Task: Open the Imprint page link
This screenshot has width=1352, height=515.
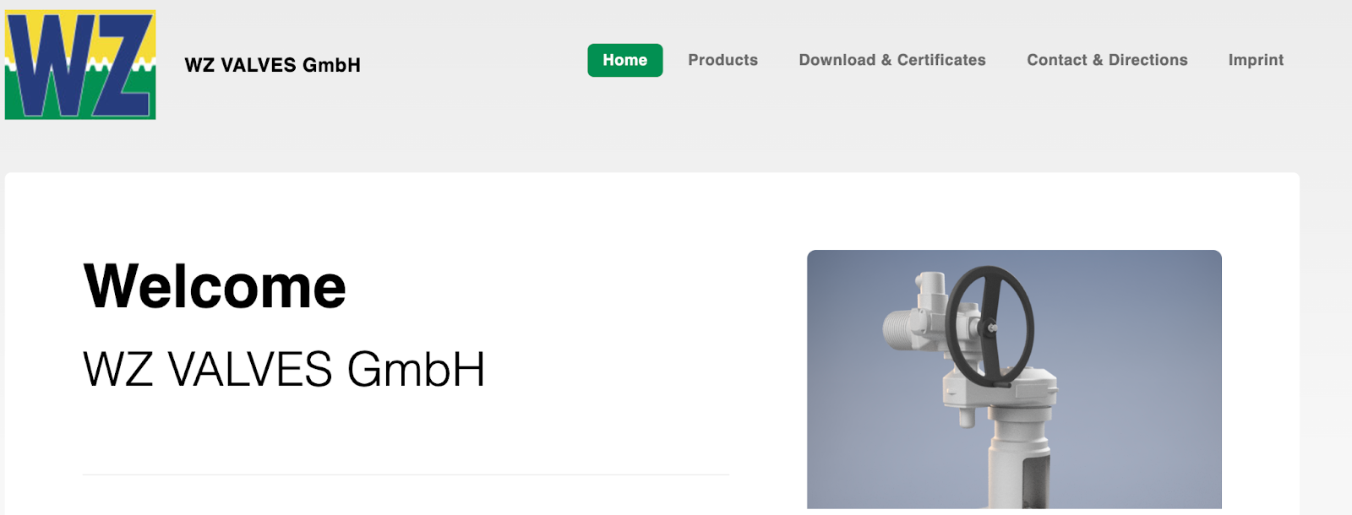Action: pos(1256,60)
